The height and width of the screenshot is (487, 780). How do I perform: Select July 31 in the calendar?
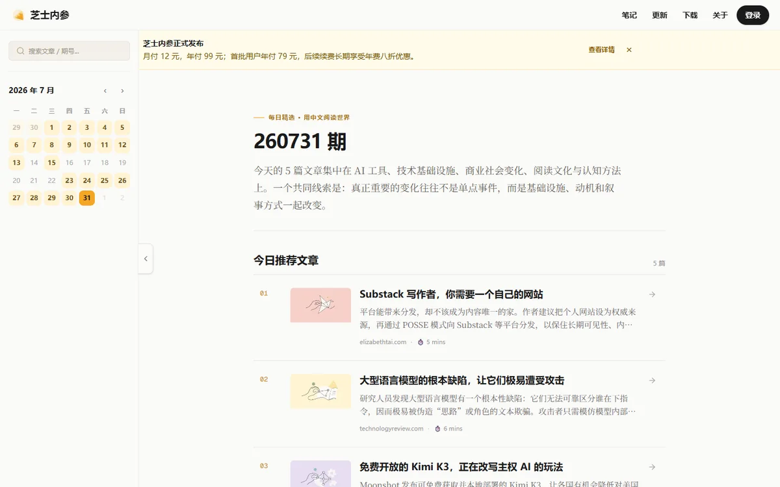click(87, 198)
